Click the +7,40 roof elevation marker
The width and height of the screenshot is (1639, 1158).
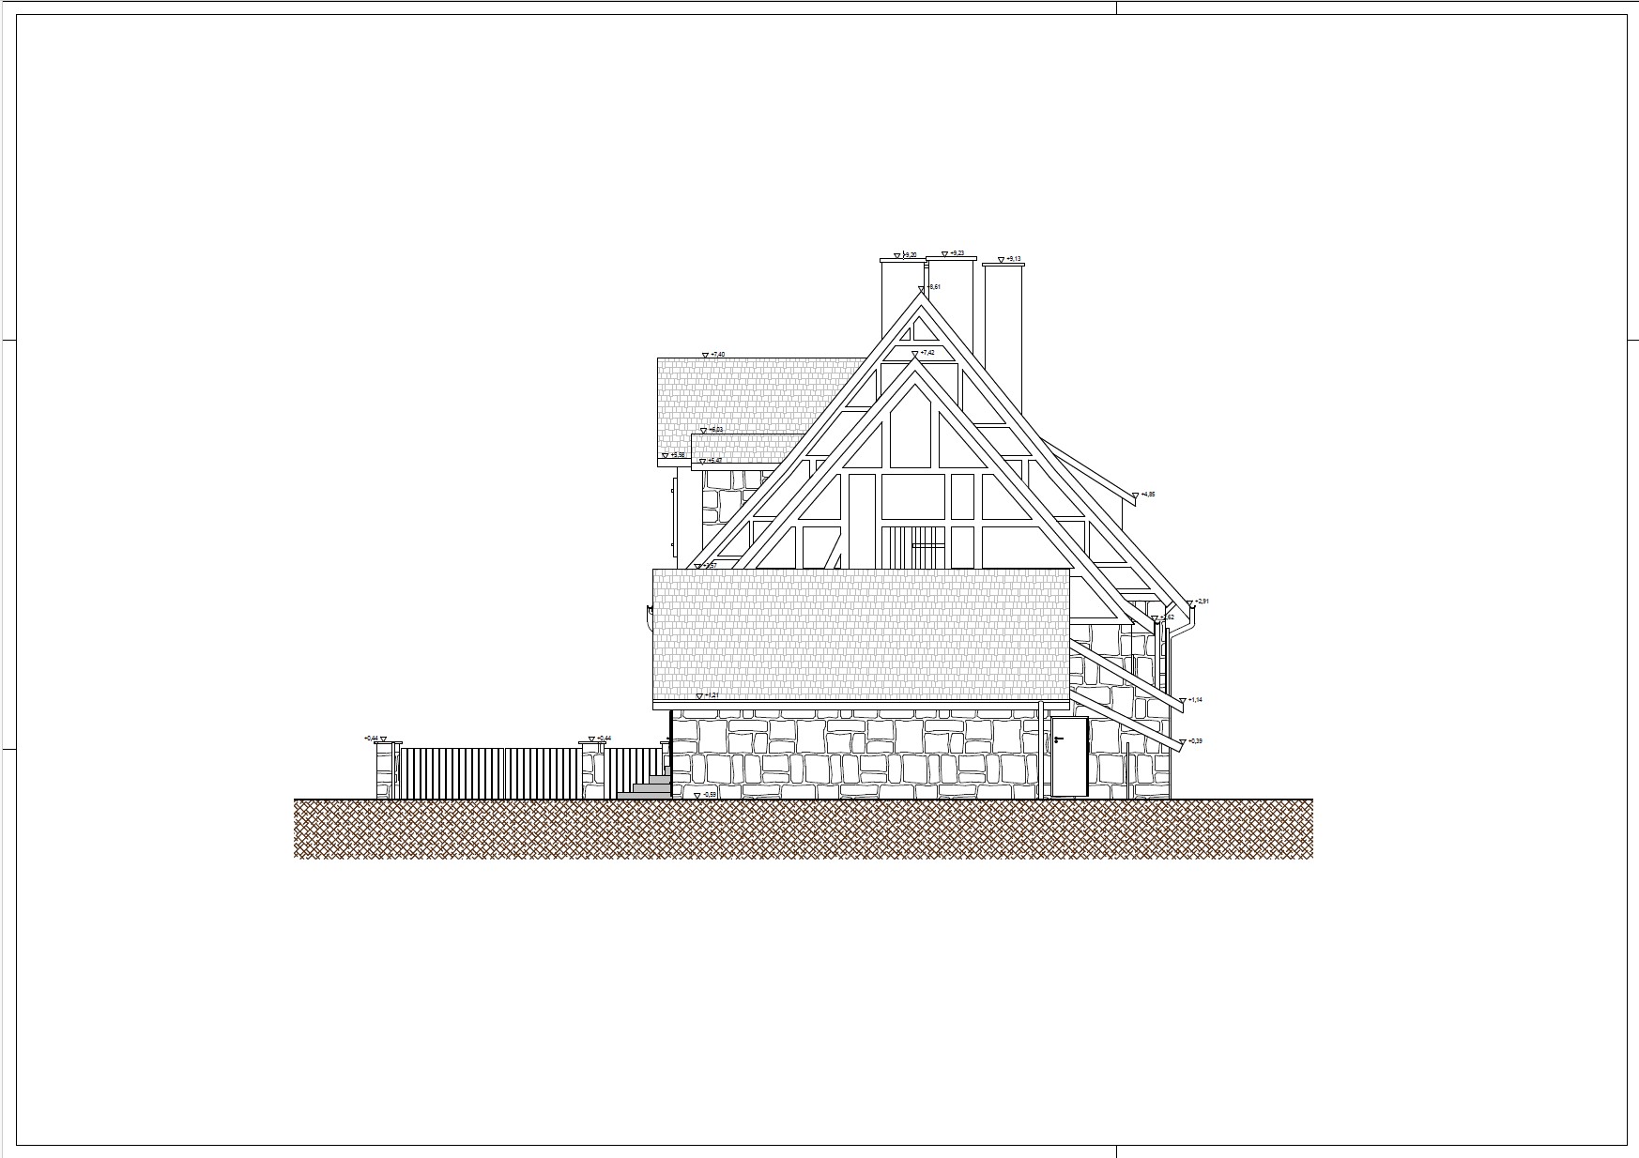[x=705, y=356]
